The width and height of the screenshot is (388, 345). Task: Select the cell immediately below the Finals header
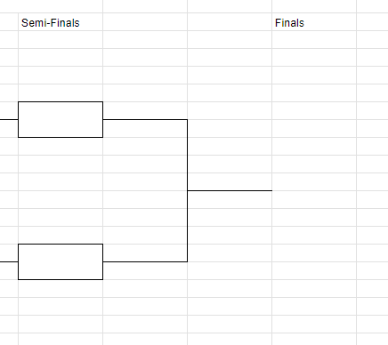click(x=314, y=39)
